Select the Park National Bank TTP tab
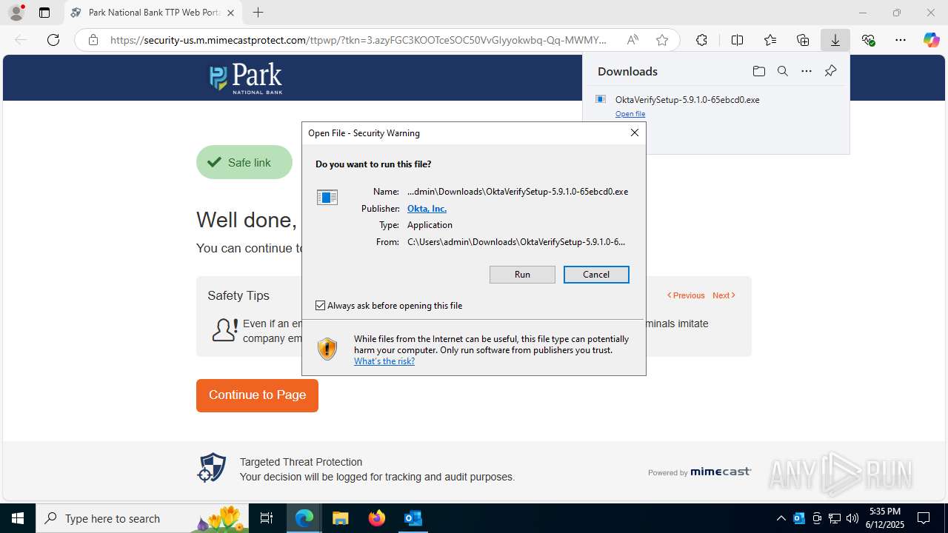Image resolution: width=948 pixels, height=533 pixels. pyautogui.click(x=153, y=13)
